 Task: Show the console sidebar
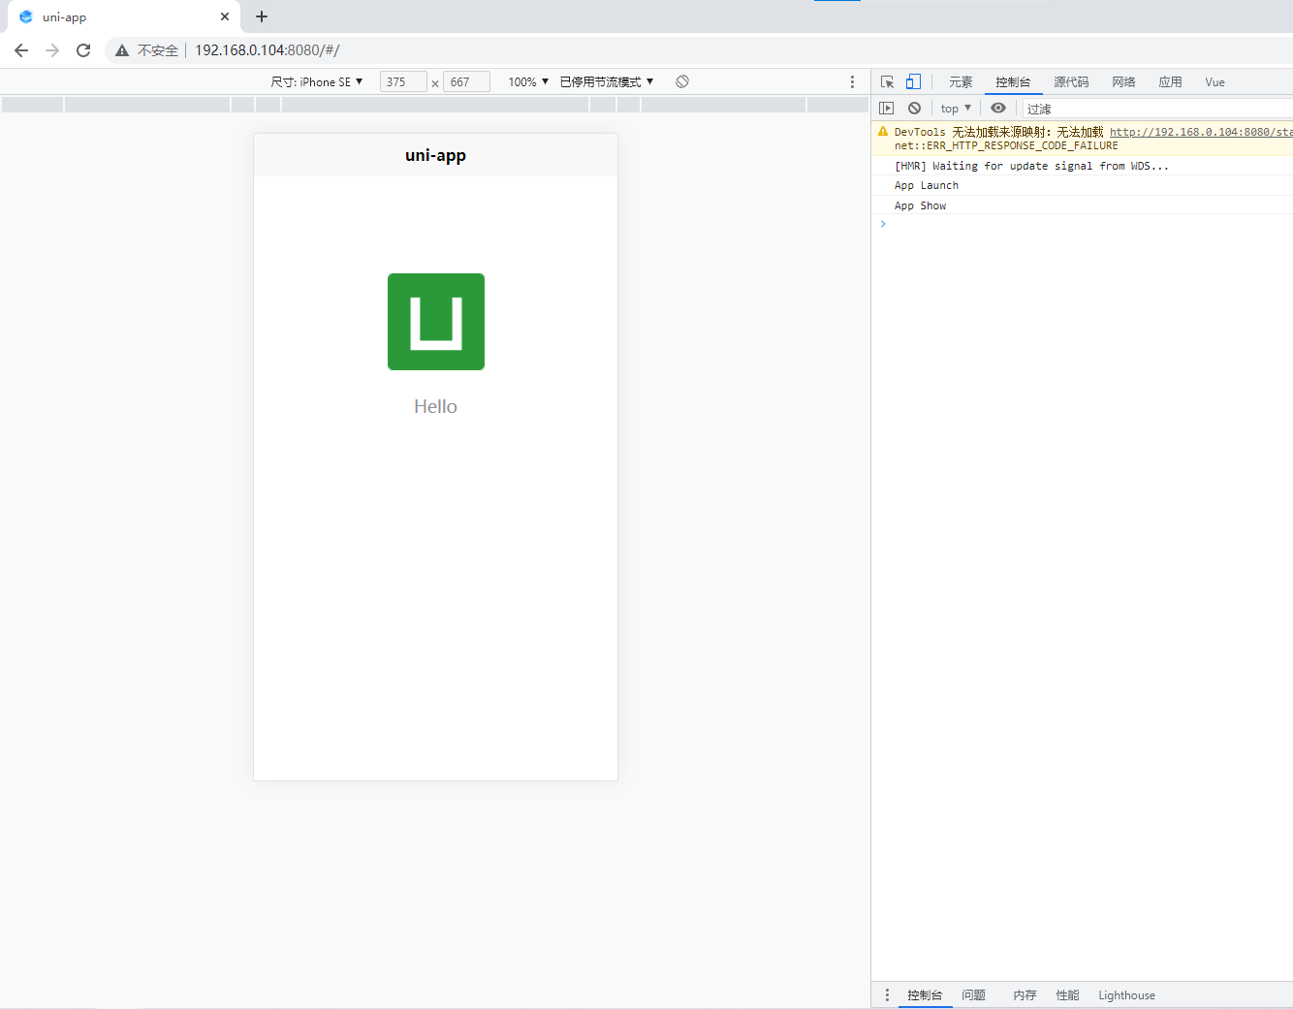click(886, 108)
